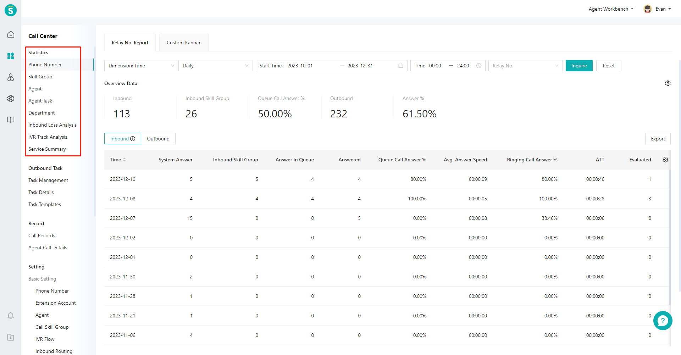The width and height of the screenshot is (681, 355).
Task: Select the Inbound table tab
Action: (123, 139)
